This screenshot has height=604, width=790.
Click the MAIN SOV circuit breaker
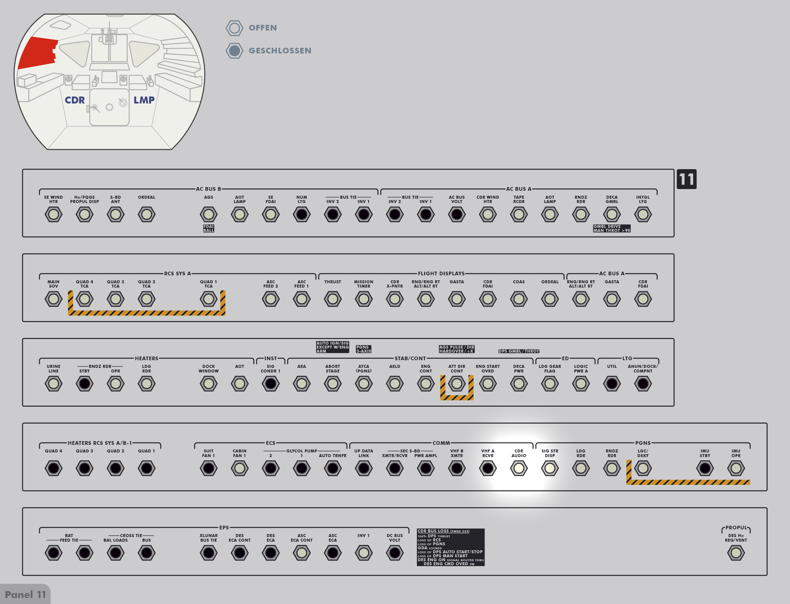point(53,299)
